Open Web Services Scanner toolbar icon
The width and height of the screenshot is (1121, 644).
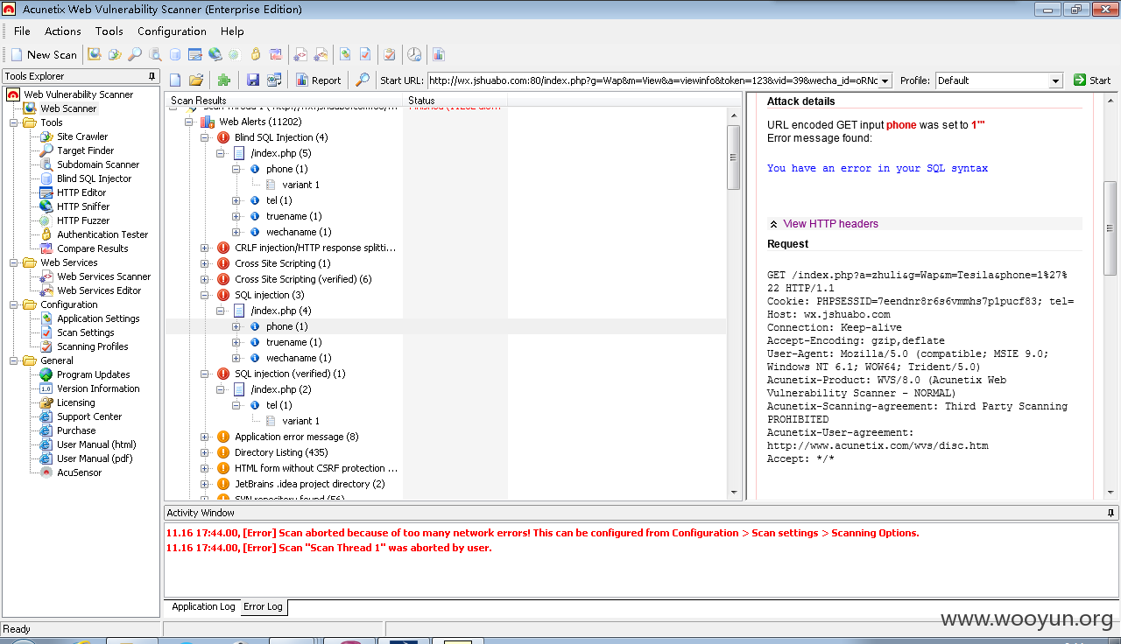click(x=300, y=54)
